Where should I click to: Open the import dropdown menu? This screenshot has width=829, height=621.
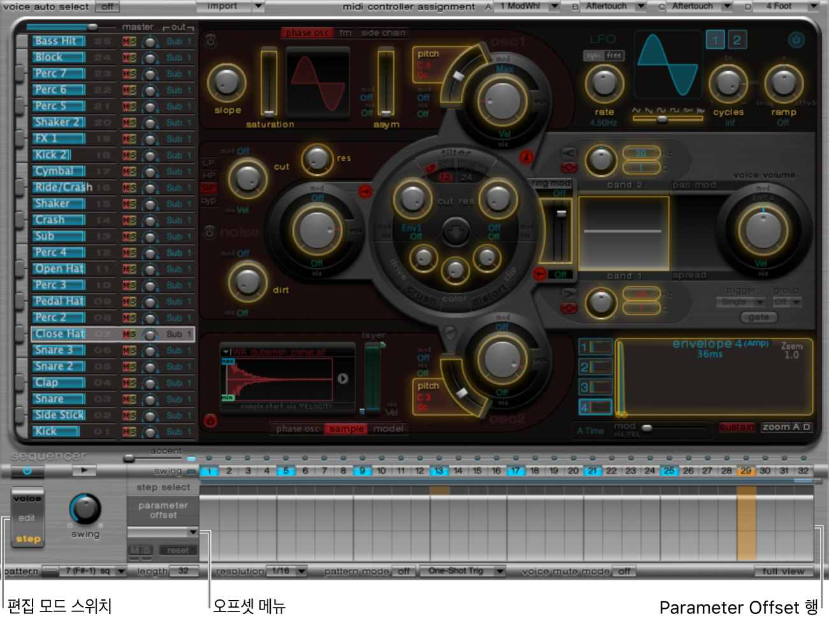258,6
